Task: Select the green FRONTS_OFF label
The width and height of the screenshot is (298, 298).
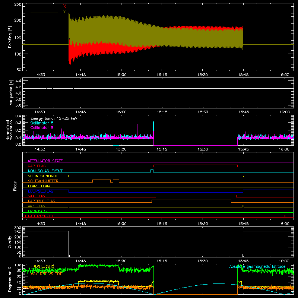Action: 39,211
